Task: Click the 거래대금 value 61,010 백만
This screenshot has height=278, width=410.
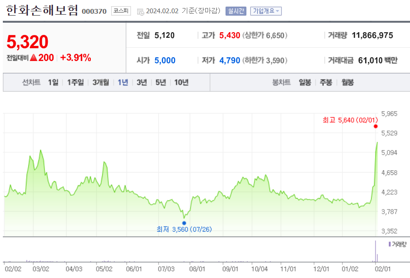Action: click(x=378, y=61)
